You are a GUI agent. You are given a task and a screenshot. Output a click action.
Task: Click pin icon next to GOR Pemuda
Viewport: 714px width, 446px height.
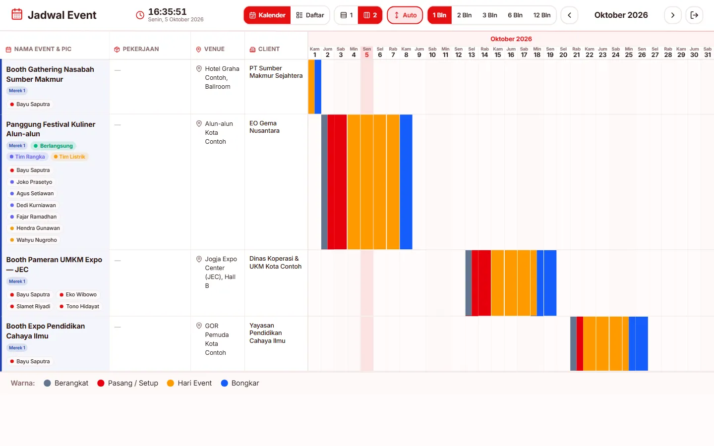pos(199,326)
